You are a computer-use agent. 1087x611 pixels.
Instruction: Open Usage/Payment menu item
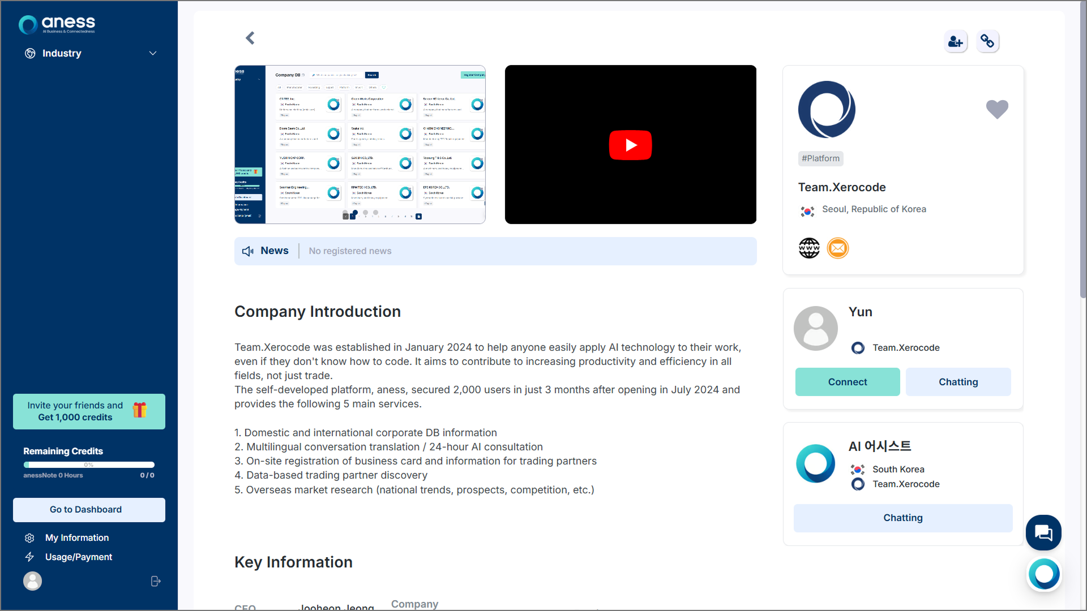pyautogui.click(x=79, y=557)
